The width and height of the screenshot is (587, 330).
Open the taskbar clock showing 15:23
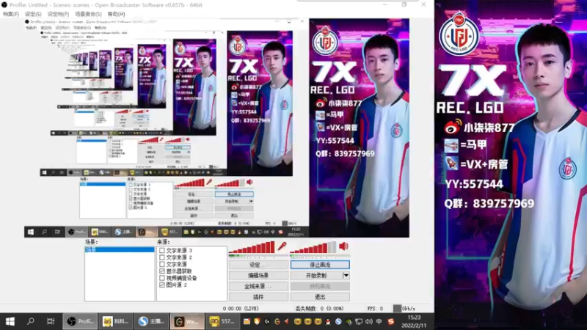(414, 321)
